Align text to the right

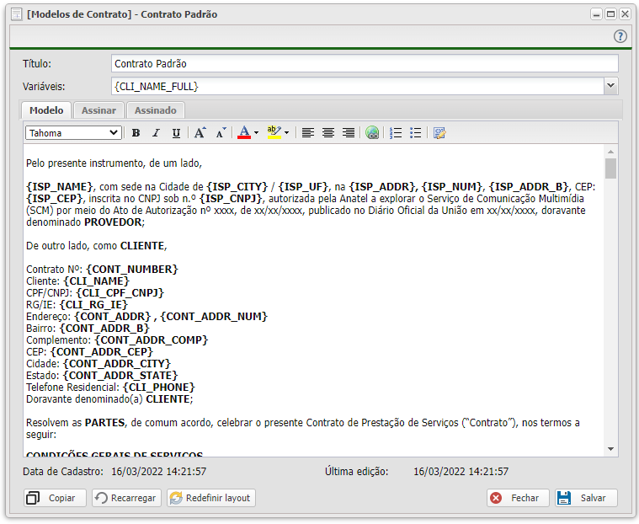click(x=349, y=133)
